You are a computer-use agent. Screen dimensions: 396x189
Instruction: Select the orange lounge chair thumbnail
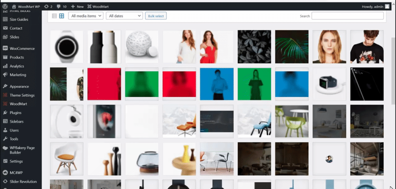179,121
